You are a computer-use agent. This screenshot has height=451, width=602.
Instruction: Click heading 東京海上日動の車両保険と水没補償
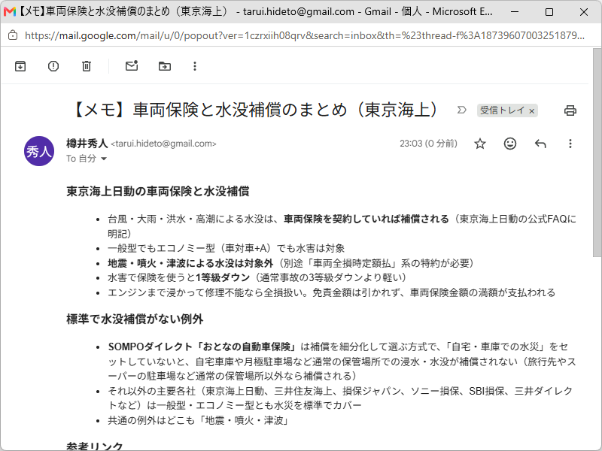pyautogui.click(x=158, y=191)
